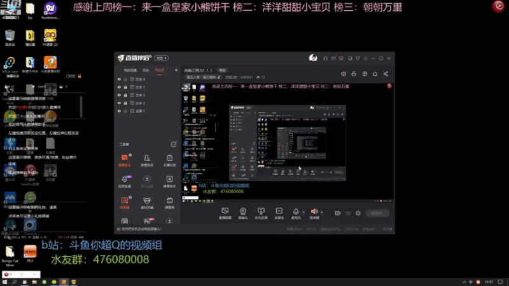509x286 pixels.
Task: Toggle lock on 文本 4 source
Action: pos(125,79)
